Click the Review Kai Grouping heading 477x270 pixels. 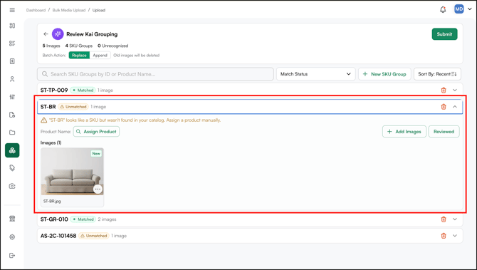point(92,34)
